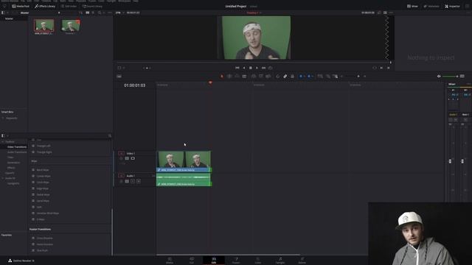The width and height of the screenshot is (472, 265).
Task: Jump to the last frame
Action: [264, 68]
